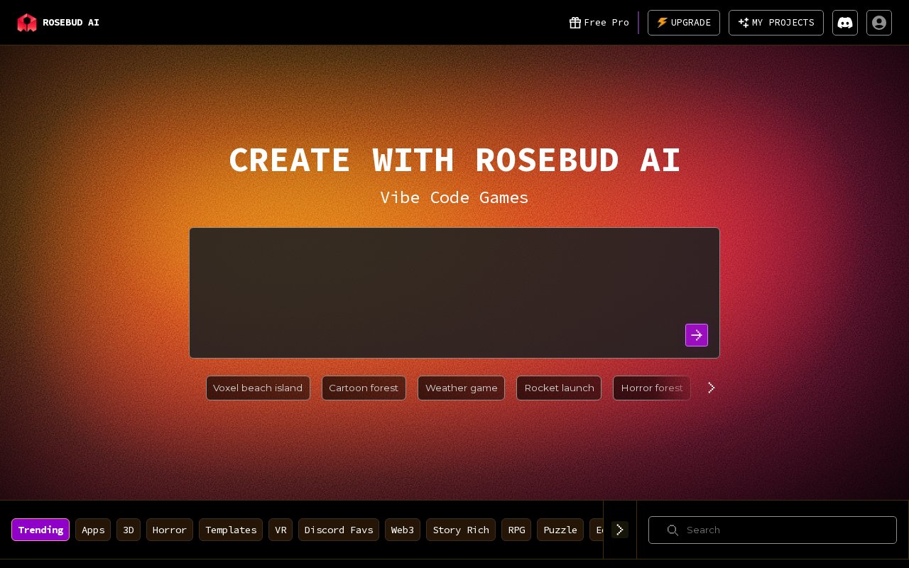Choose the Cartoon forest suggestion
This screenshot has width=909, height=568.
point(364,388)
